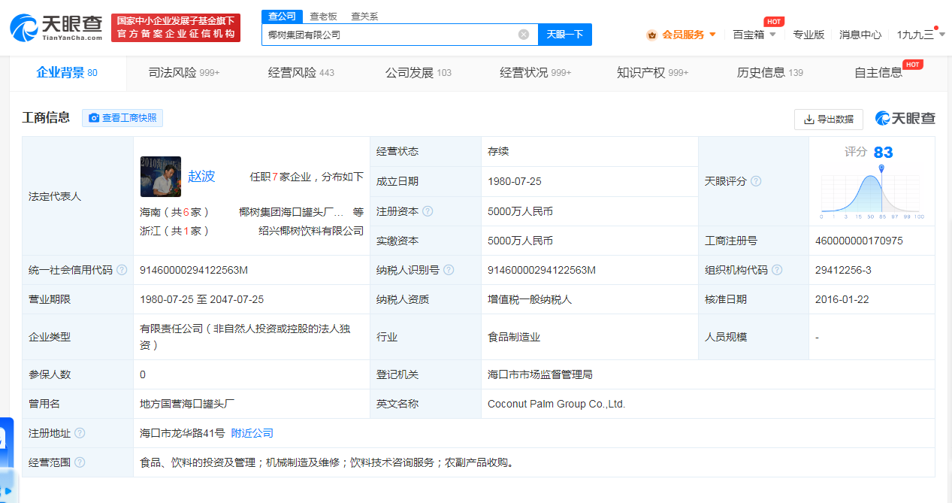Image resolution: width=952 pixels, height=503 pixels.
Task: Click the help icon beside 统一社会信用代码
Action: (x=122, y=269)
